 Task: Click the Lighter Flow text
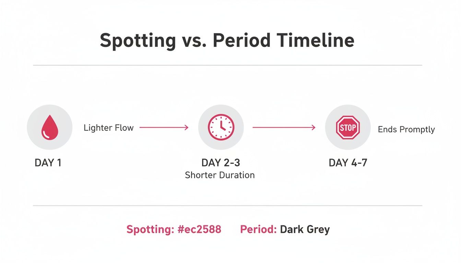[108, 128]
